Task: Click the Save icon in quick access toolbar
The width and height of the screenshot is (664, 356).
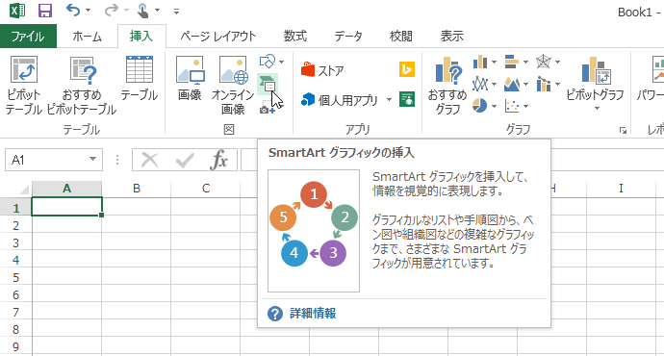Action: click(45, 11)
